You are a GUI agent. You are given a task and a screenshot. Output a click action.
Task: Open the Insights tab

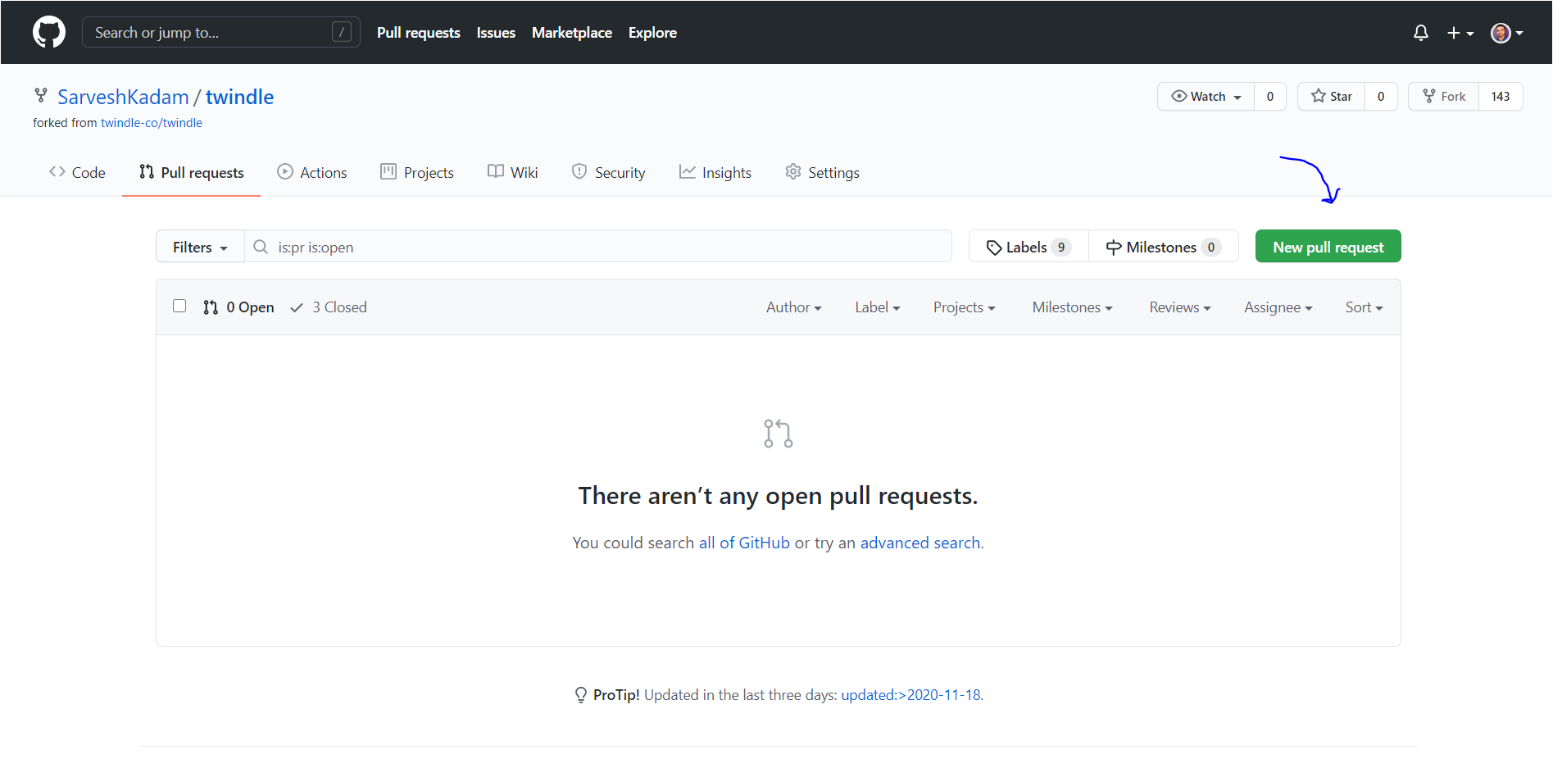715,172
